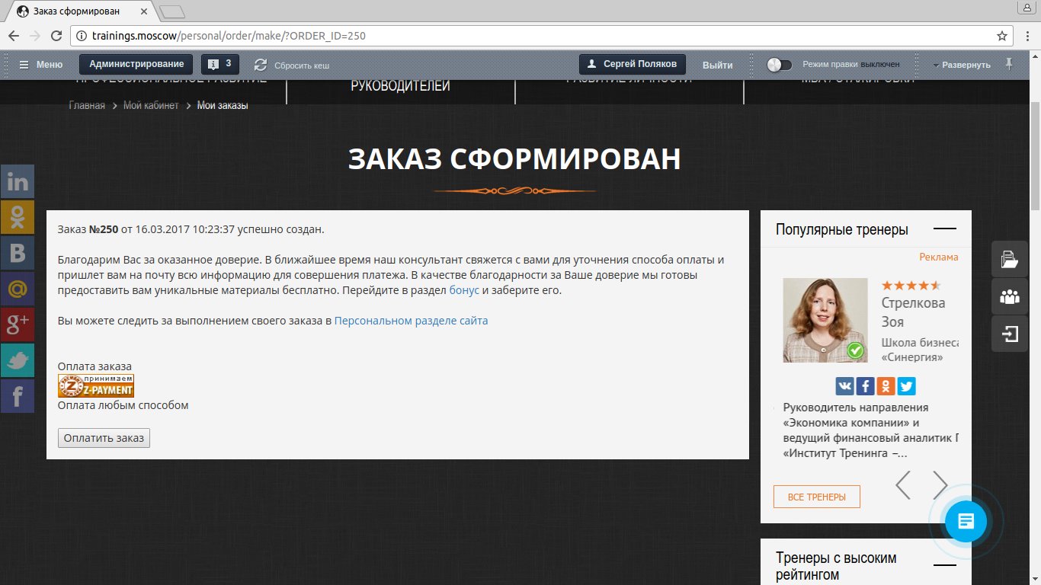Viewport: 1041px width, 585px height.
Task: Pin the admin panel
Action: 1010,64
